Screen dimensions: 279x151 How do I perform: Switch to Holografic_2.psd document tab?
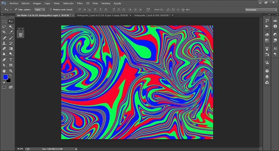tap(103, 15)
